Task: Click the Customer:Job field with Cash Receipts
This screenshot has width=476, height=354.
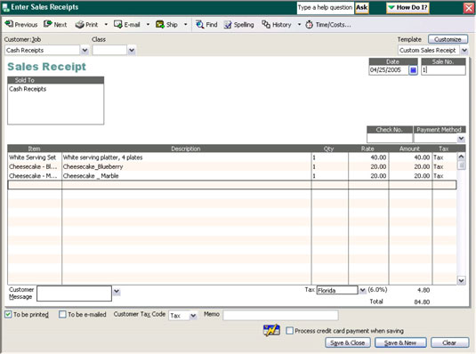Action: click(x=42, y=50)
